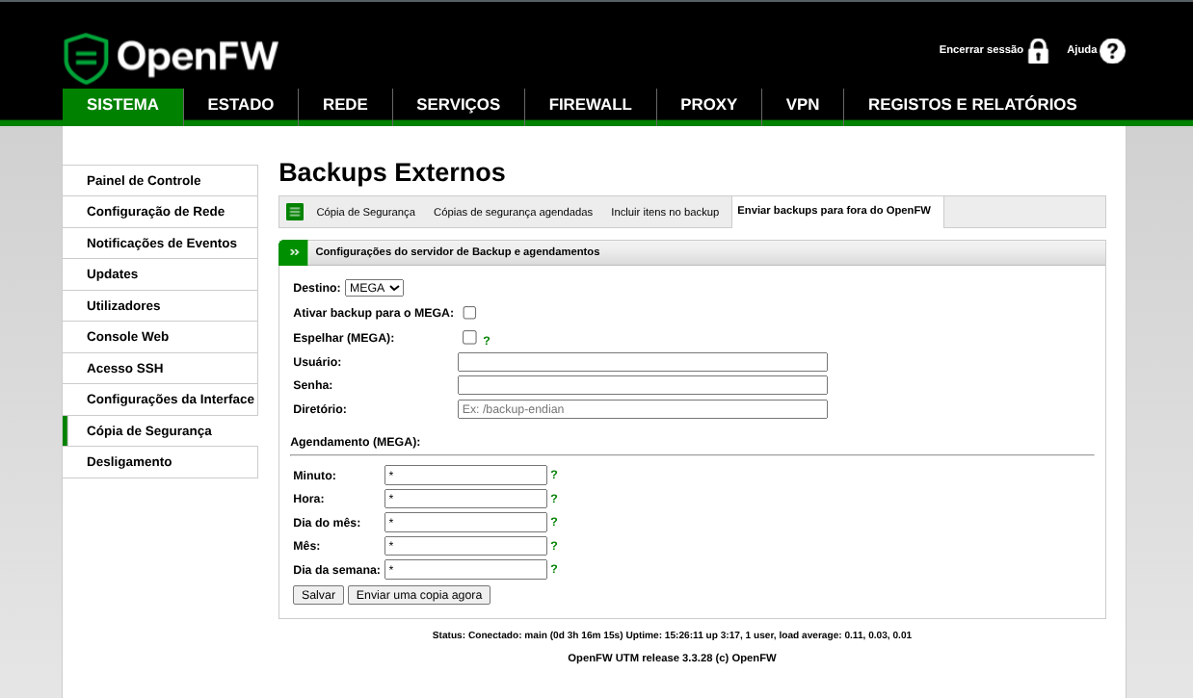This screenshot has height=698, width=1193.
Task: Focus the Diretório text field
Action: pos(642,409)
